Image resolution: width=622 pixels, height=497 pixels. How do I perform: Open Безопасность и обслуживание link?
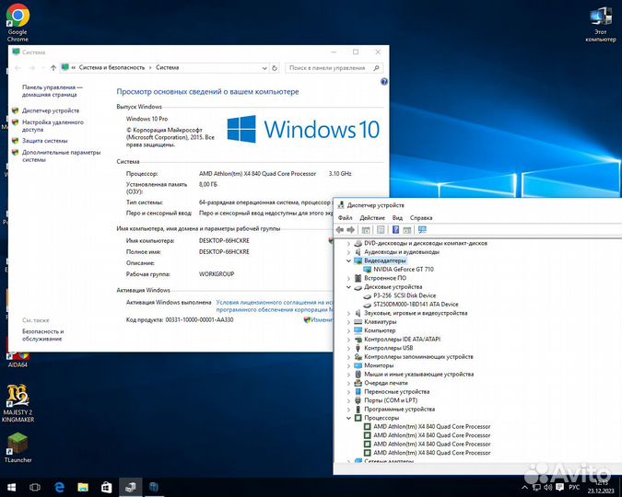click(42, 335)
